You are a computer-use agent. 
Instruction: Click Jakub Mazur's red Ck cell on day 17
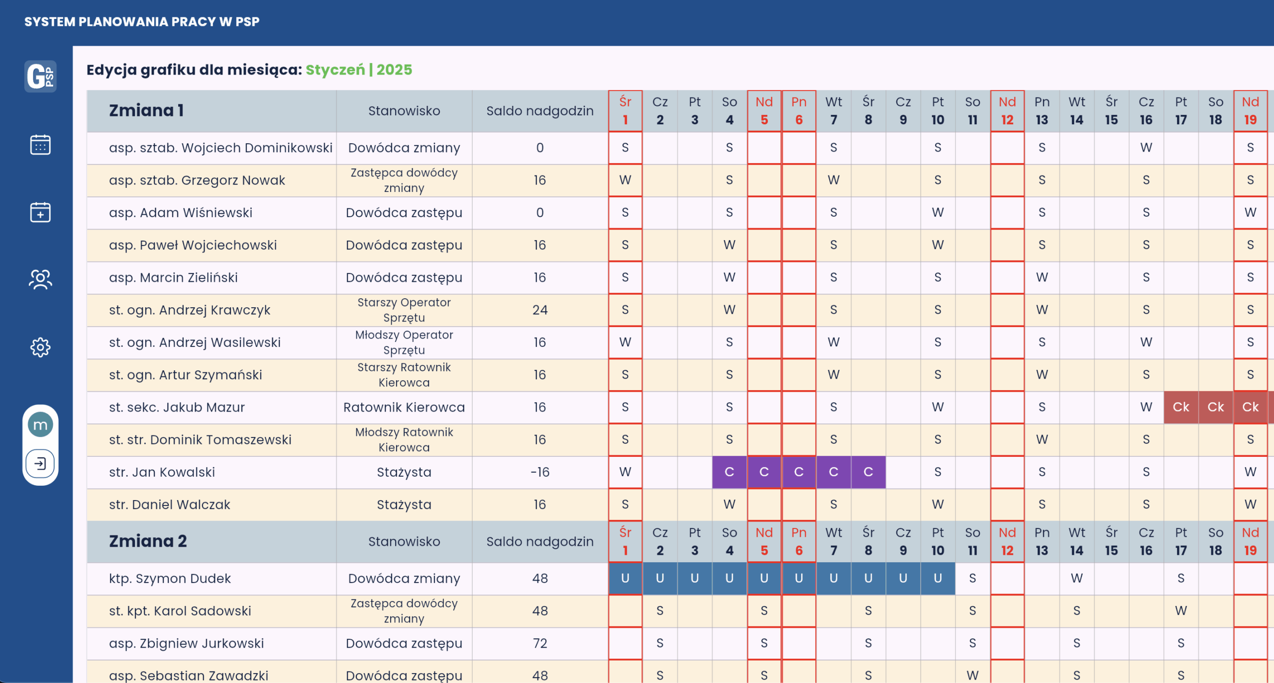[x=1180, y=407]
